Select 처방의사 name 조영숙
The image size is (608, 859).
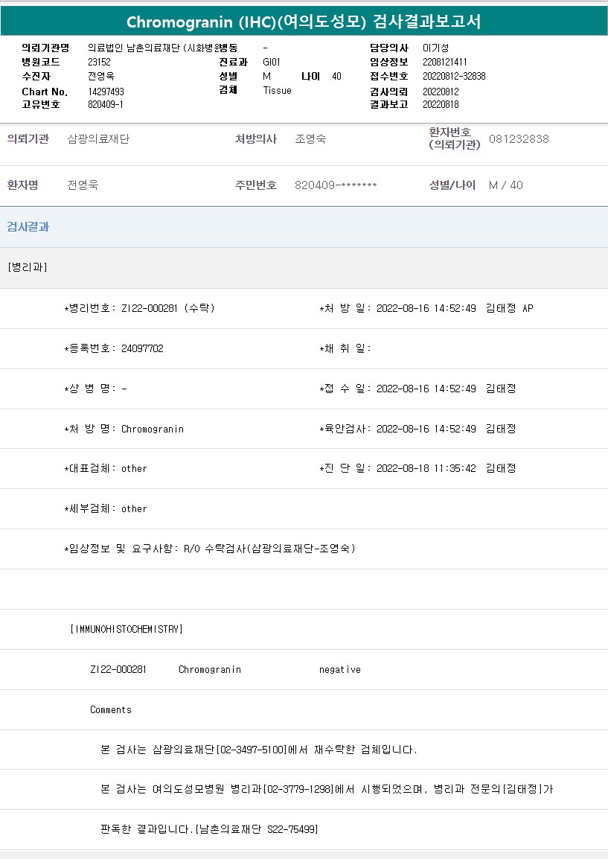point(310,139)
